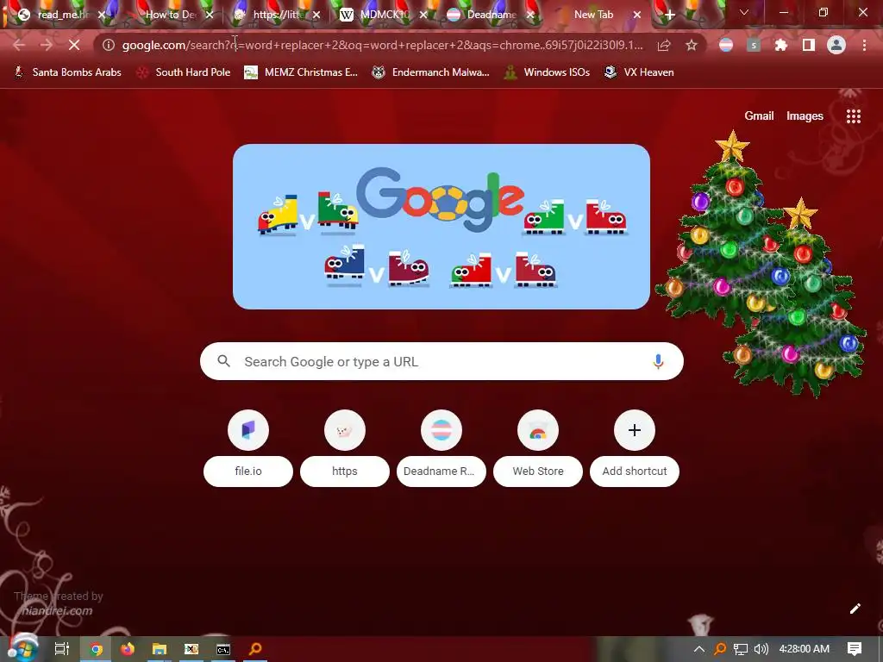This screenshot has width=883, height=662.
Task: Open the MEMZ Christmas E... bookmark
Action: 301,72
